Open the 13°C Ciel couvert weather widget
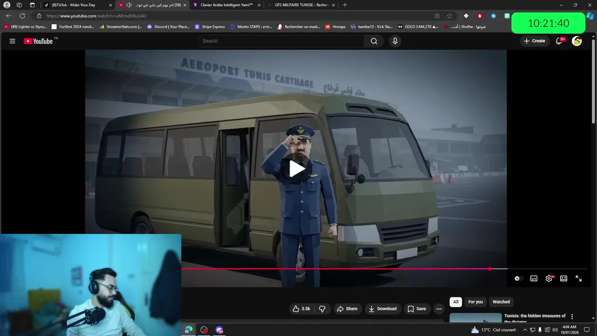The height and width of the screenshot is (336, 597). click(x=493, y=330)
